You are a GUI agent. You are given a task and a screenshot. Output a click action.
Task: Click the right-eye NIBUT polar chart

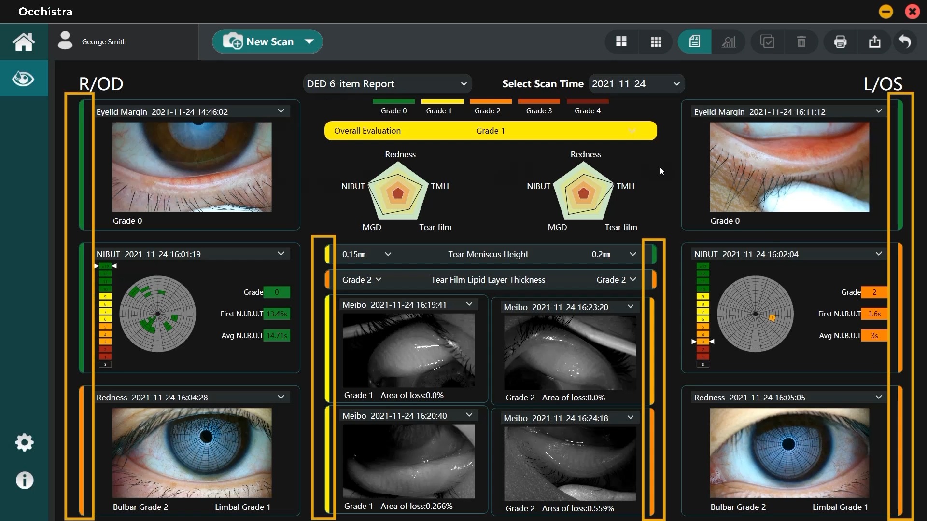coord(157,314)
